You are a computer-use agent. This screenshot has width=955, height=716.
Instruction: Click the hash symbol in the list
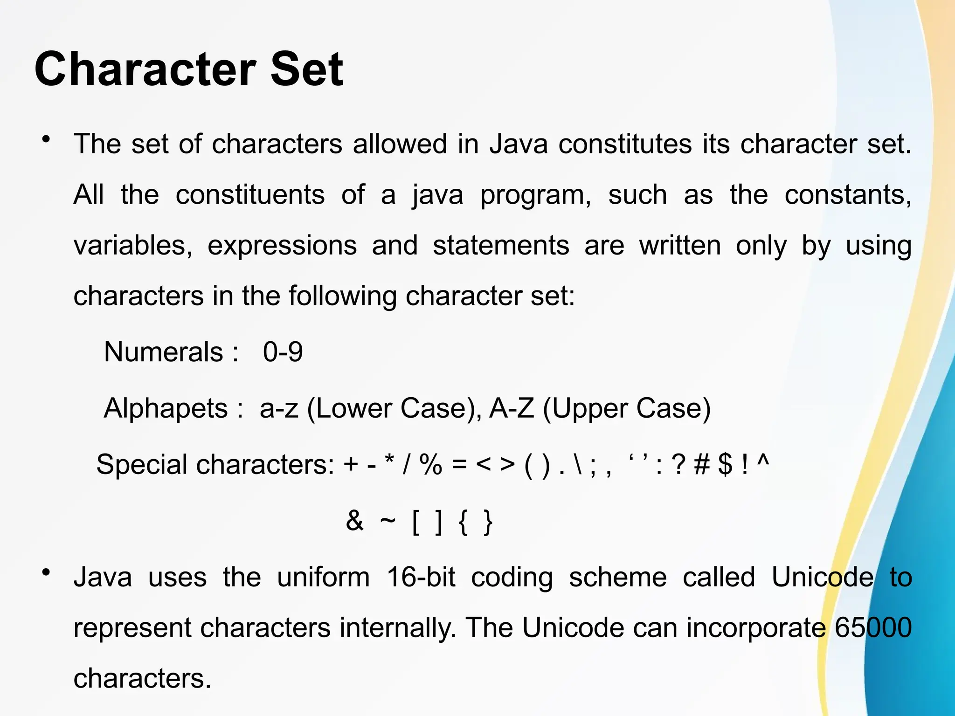click(x=701, y=464)
